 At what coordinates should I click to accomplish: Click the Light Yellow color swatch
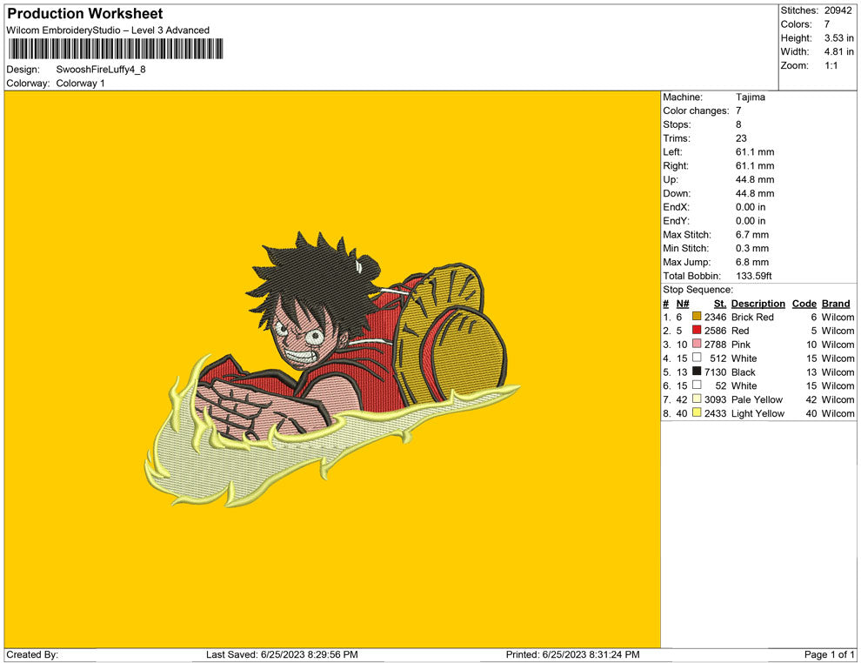click(x=697, y=412)
